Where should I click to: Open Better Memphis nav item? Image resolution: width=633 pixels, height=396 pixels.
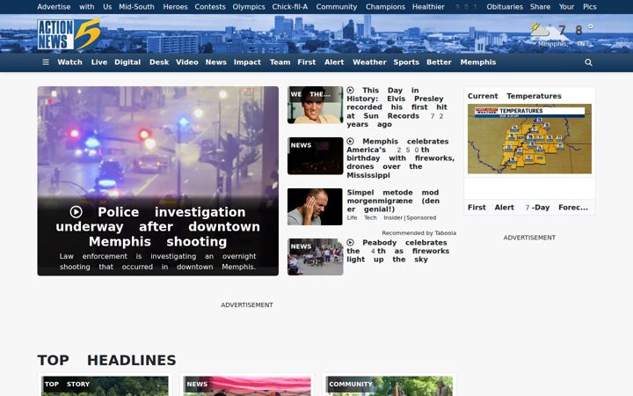point(461,62)
